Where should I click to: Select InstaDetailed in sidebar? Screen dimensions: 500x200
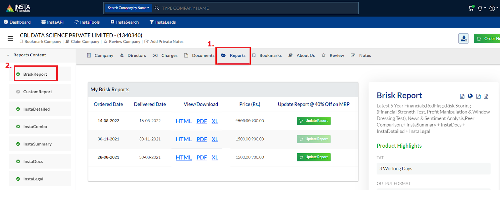click(x=40, y=109)
